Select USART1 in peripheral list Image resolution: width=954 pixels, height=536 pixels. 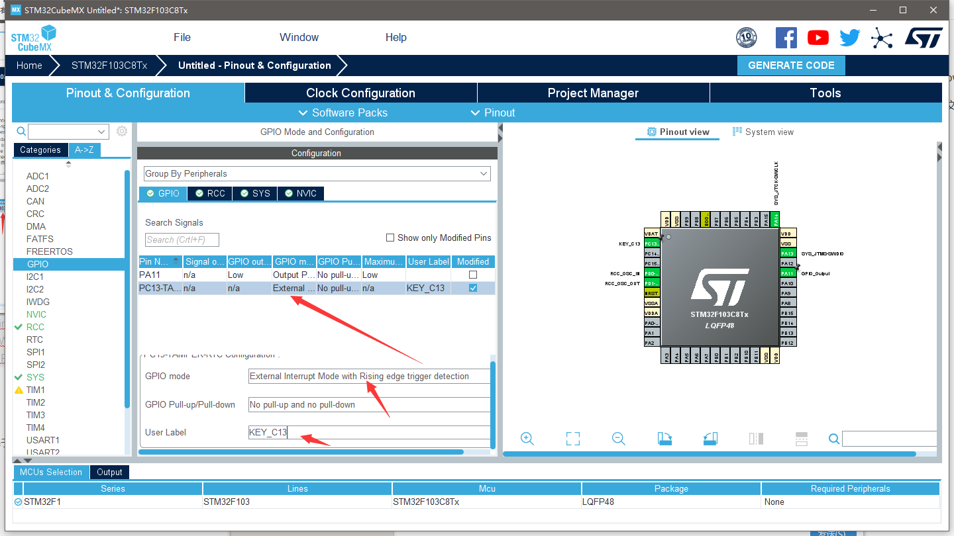(43, 440)
